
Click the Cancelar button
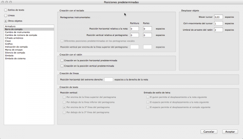pos(209,131)
